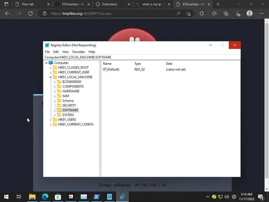269x202 pixels.
Task: Show hidden tray icons with the chevron
Action: [x=208, y=197]
